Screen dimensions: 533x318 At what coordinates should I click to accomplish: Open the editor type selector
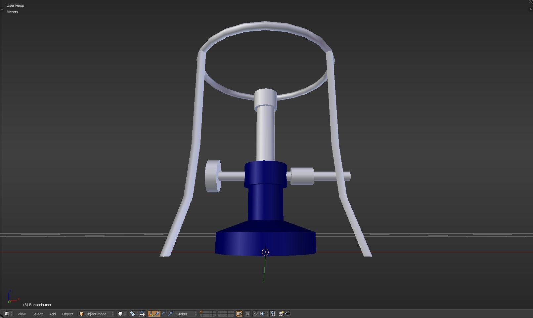coord(8,314)
